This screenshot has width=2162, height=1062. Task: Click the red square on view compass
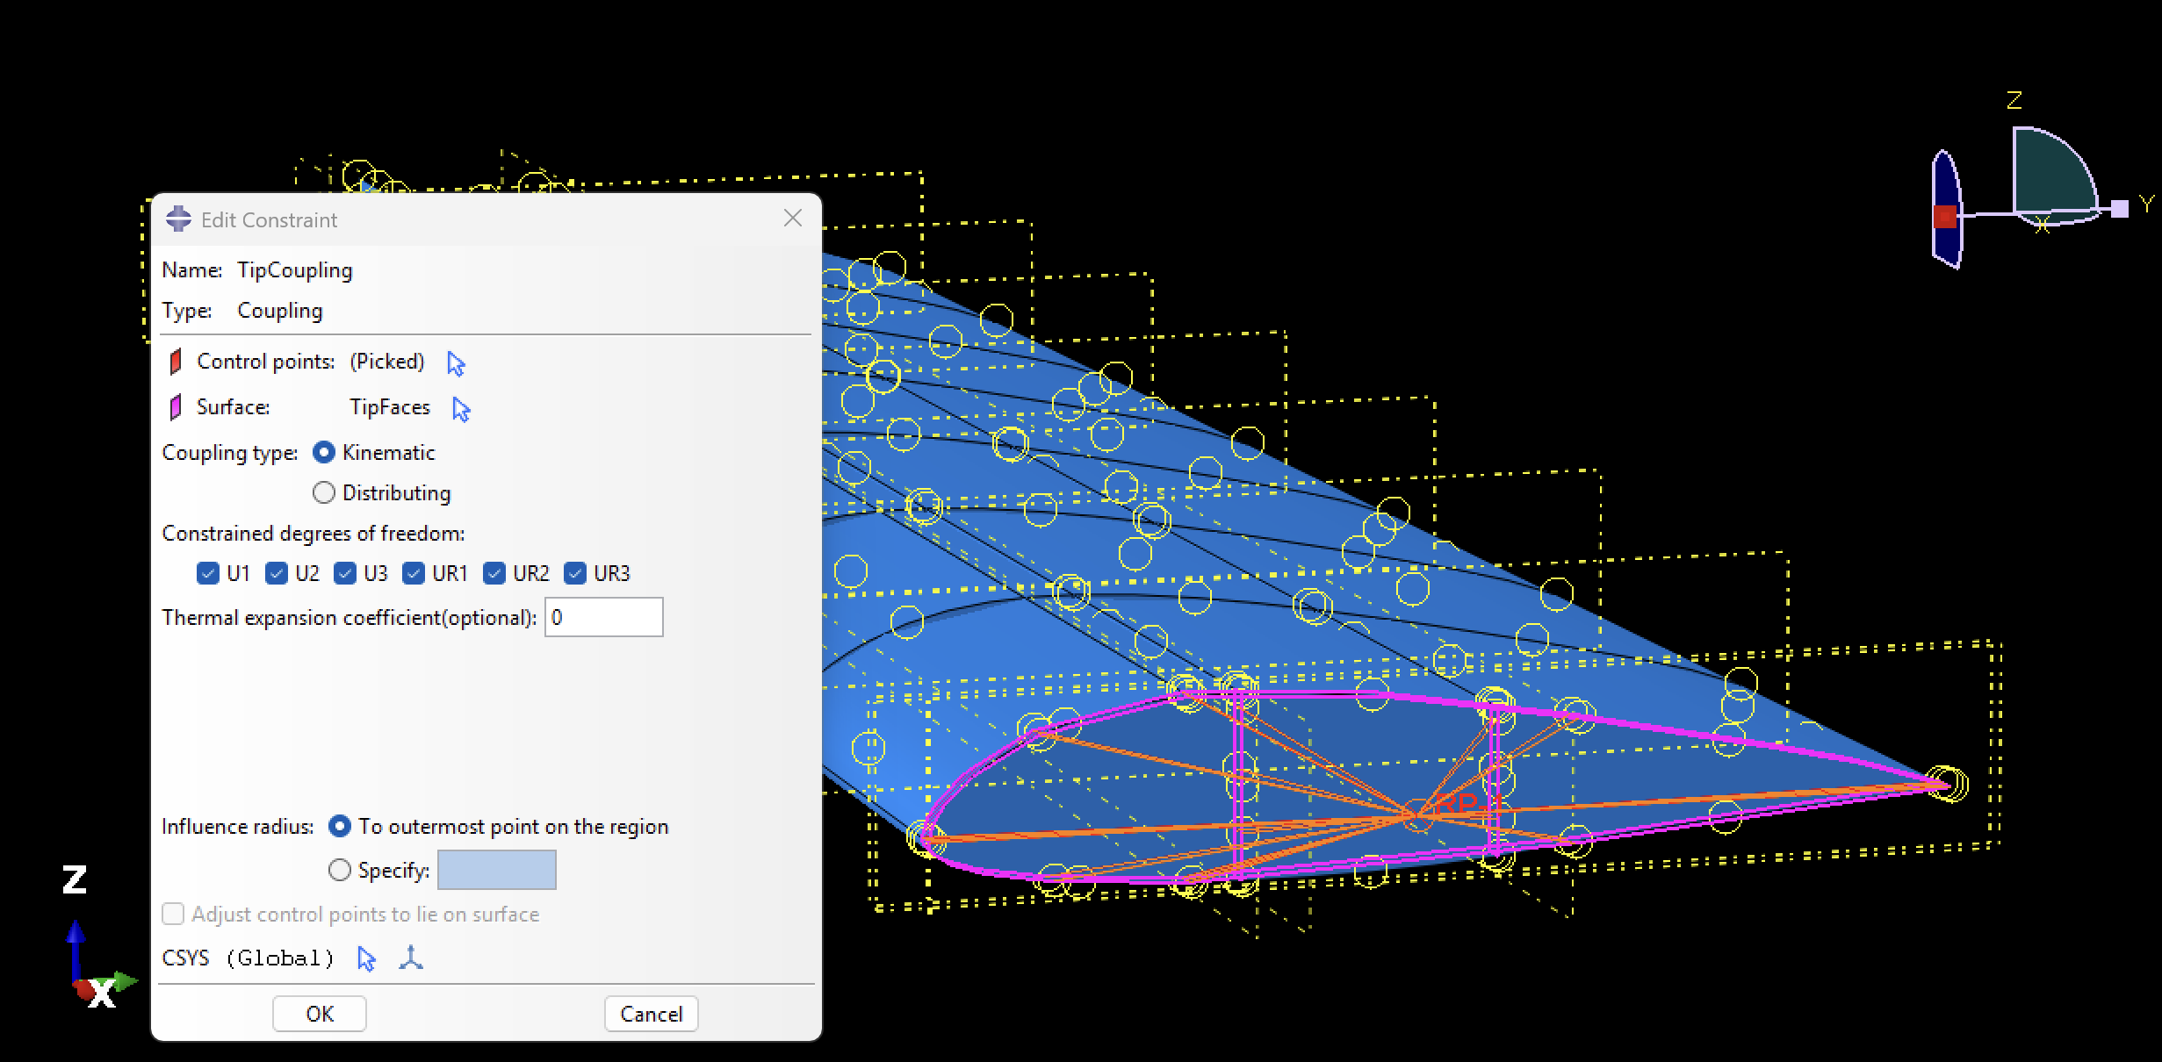[1944, 217]
